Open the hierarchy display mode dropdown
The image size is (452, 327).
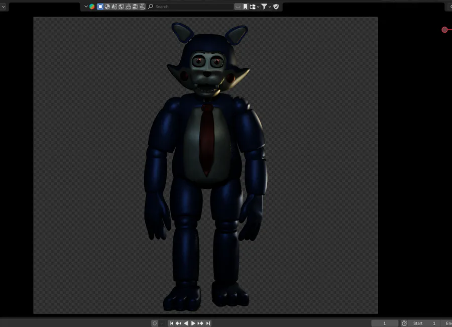[x=254, y=7]
